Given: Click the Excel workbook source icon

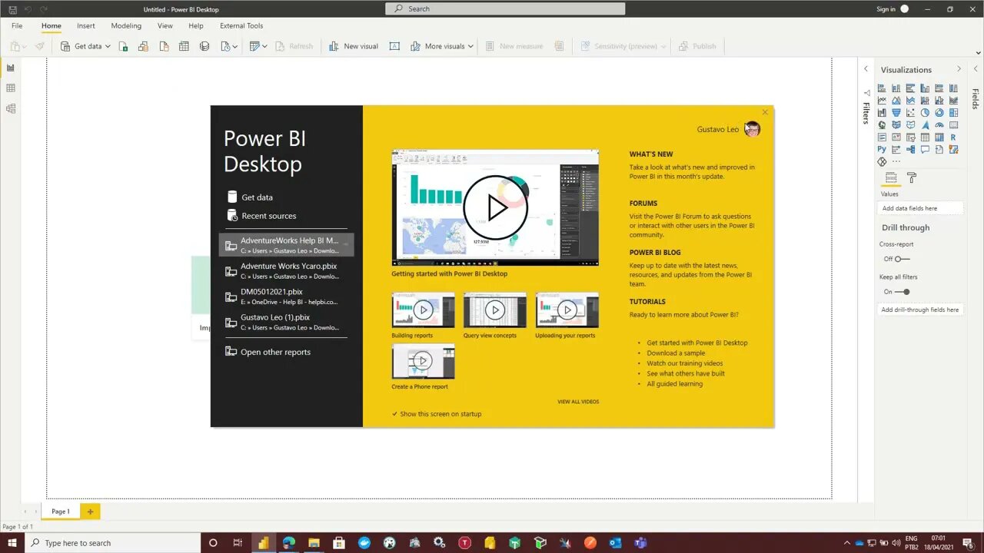Looking at the screenshot, I should [x=123, y=46].
